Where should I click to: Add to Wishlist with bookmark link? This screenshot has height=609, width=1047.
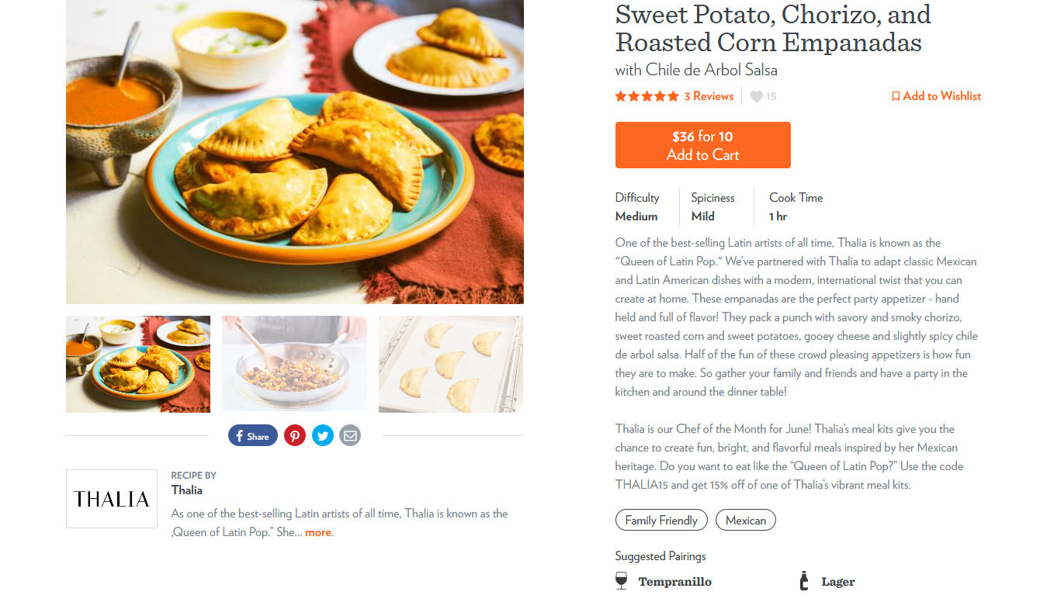[936, 96]
